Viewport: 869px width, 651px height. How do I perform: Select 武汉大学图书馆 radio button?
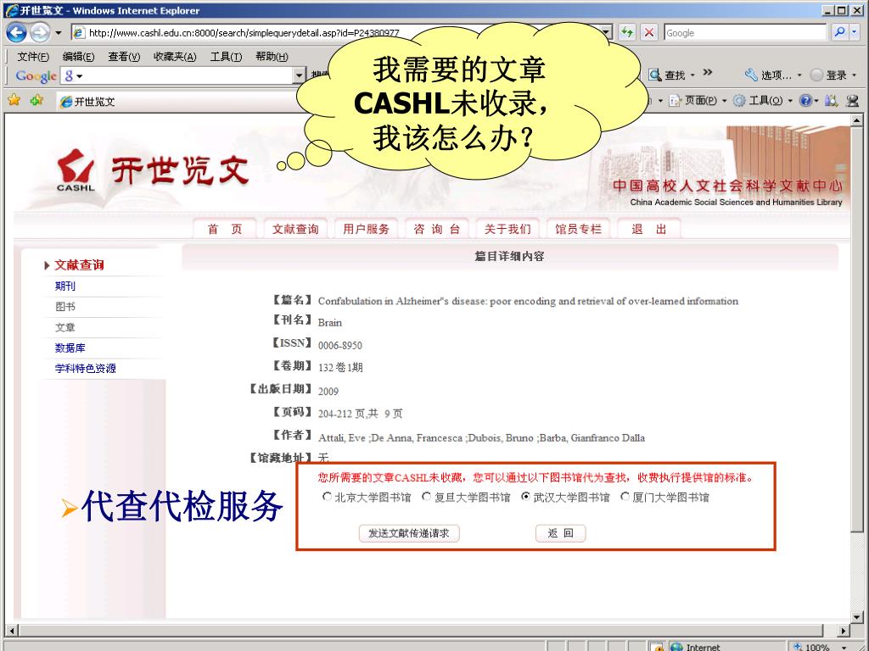coord(525,497)
